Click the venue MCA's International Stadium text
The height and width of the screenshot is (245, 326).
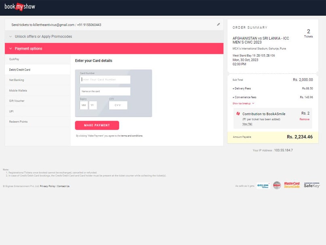(x=259, y=49)
